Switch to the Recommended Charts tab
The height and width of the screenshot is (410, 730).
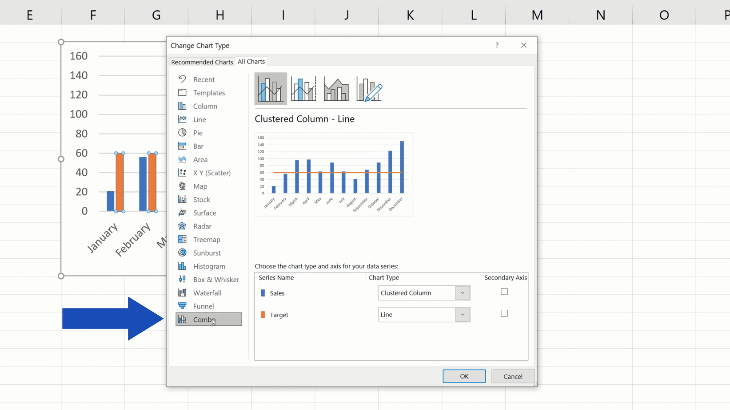pos(202,62)
